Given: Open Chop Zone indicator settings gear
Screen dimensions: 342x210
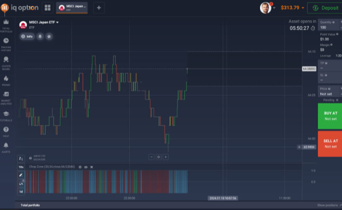Looking at the screenshot, I should tap(80, 166).
